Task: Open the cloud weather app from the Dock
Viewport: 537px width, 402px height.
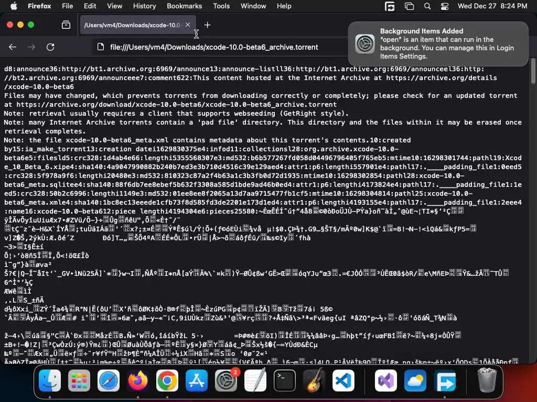Action: click(415, 381)
